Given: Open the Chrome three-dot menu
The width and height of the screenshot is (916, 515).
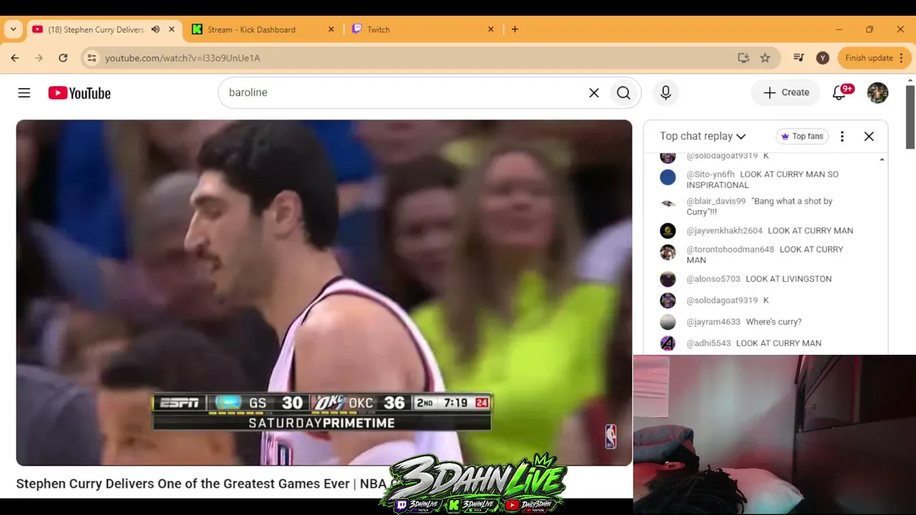Looking at the screenshot, I should point(901,58).
